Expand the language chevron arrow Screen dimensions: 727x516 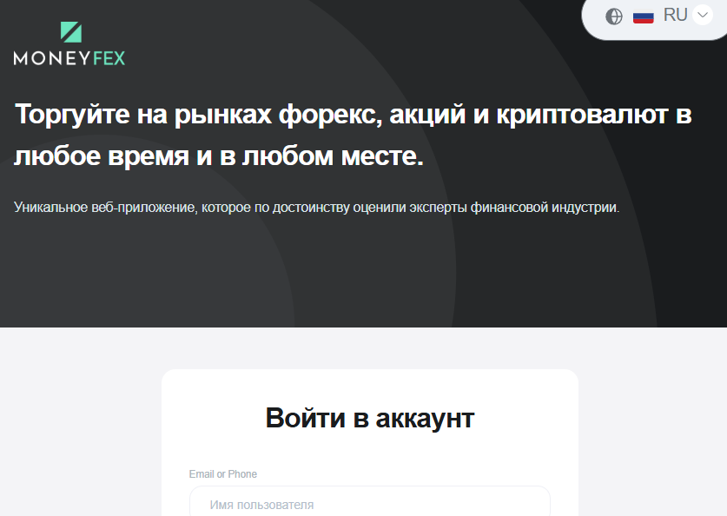tap(703, 16)
